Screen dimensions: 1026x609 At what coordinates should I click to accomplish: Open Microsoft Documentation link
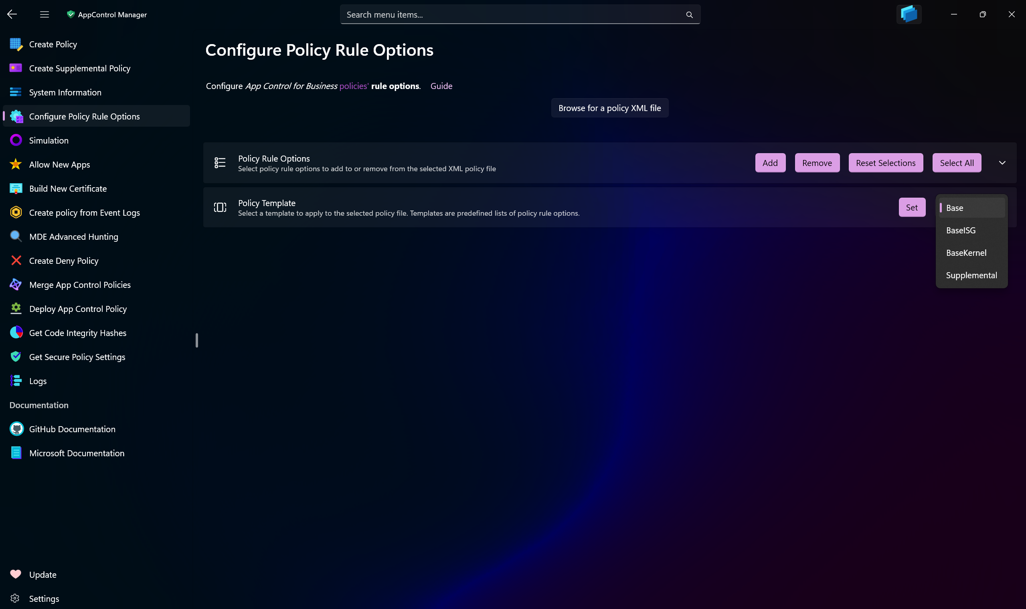pos(97,453)
